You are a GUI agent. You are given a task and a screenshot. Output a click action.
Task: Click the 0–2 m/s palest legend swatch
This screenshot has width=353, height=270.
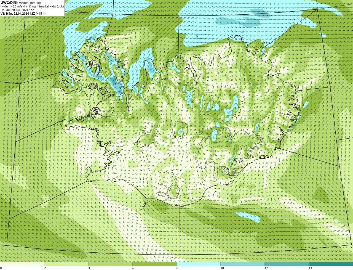pos(22,264)
